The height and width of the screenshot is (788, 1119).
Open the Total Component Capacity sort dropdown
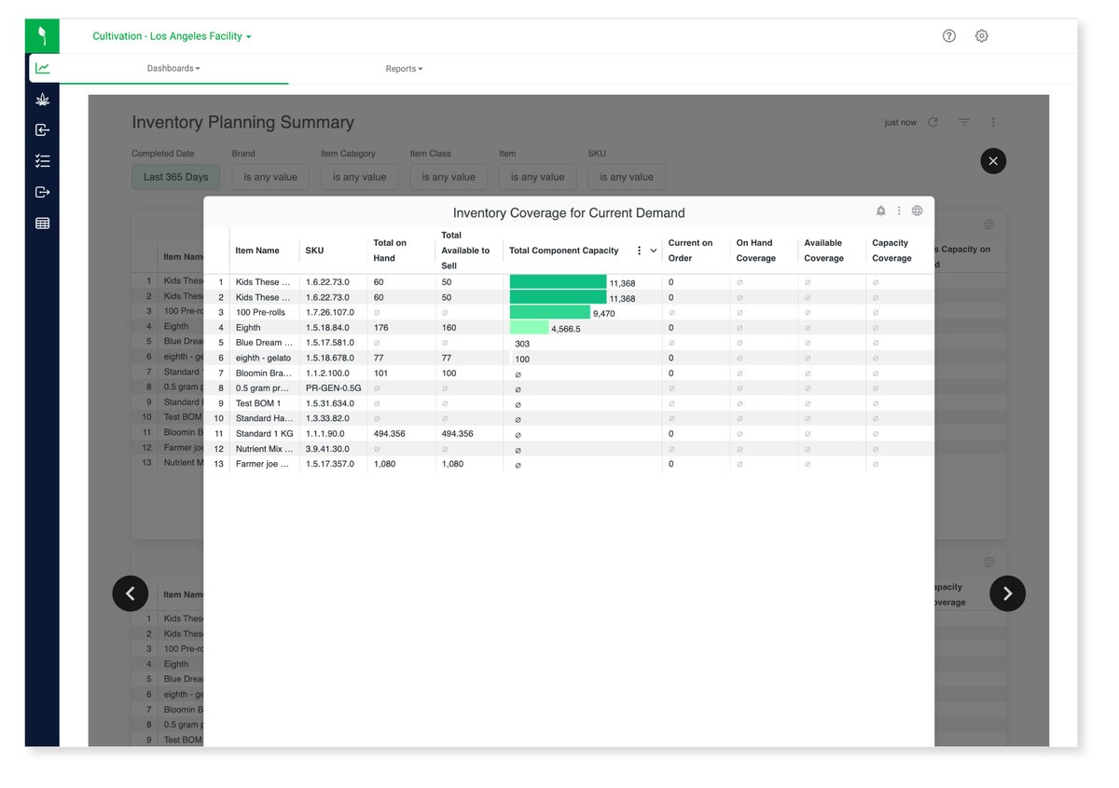tap(652, 250)
